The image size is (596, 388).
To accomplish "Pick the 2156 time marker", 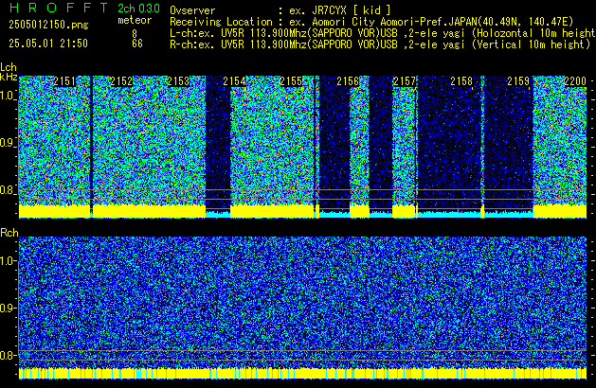I will tap(348, 81).
